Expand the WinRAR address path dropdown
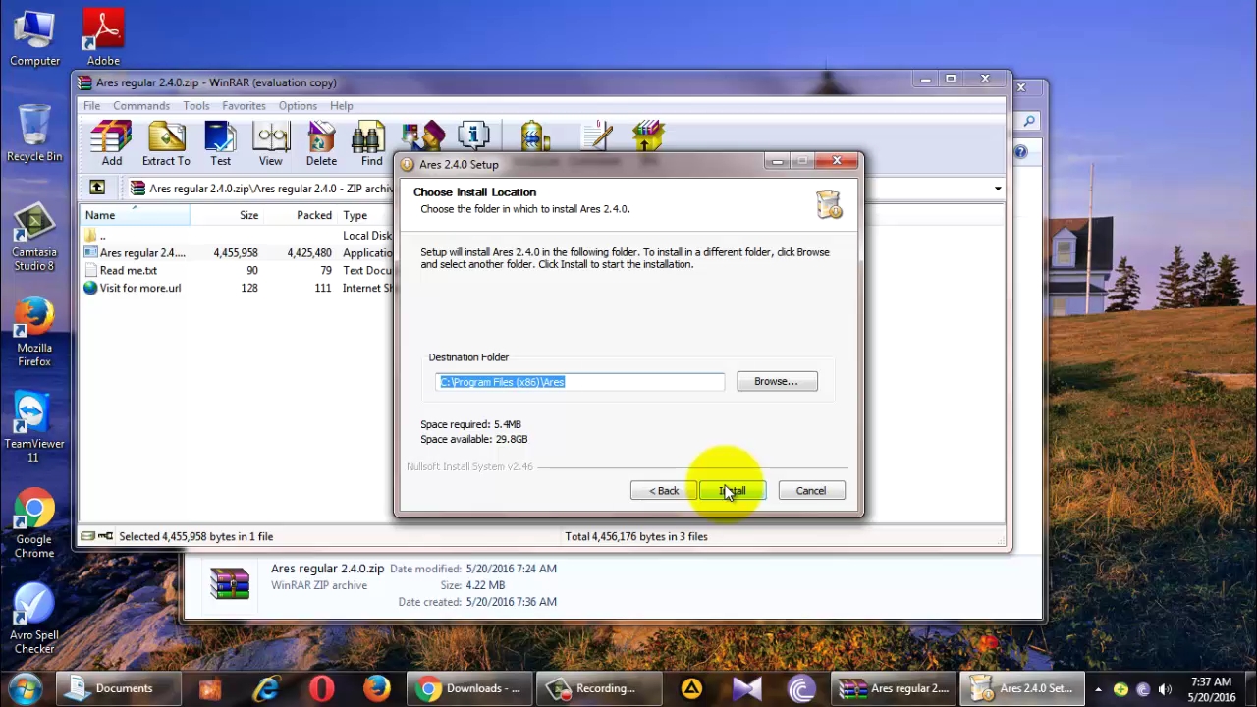Screen dimensions: 1257x707 coord(998,189)
